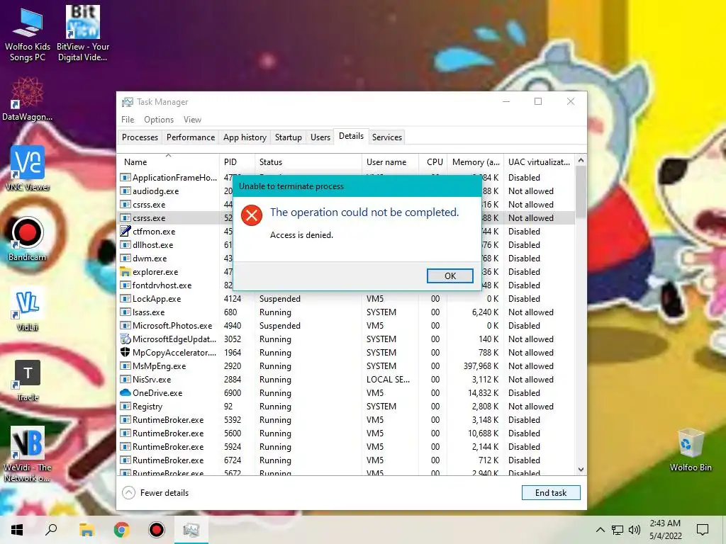Screen dimensions: 726x544
Task: Open the notification center icon
Action: [x=703, y=530]
